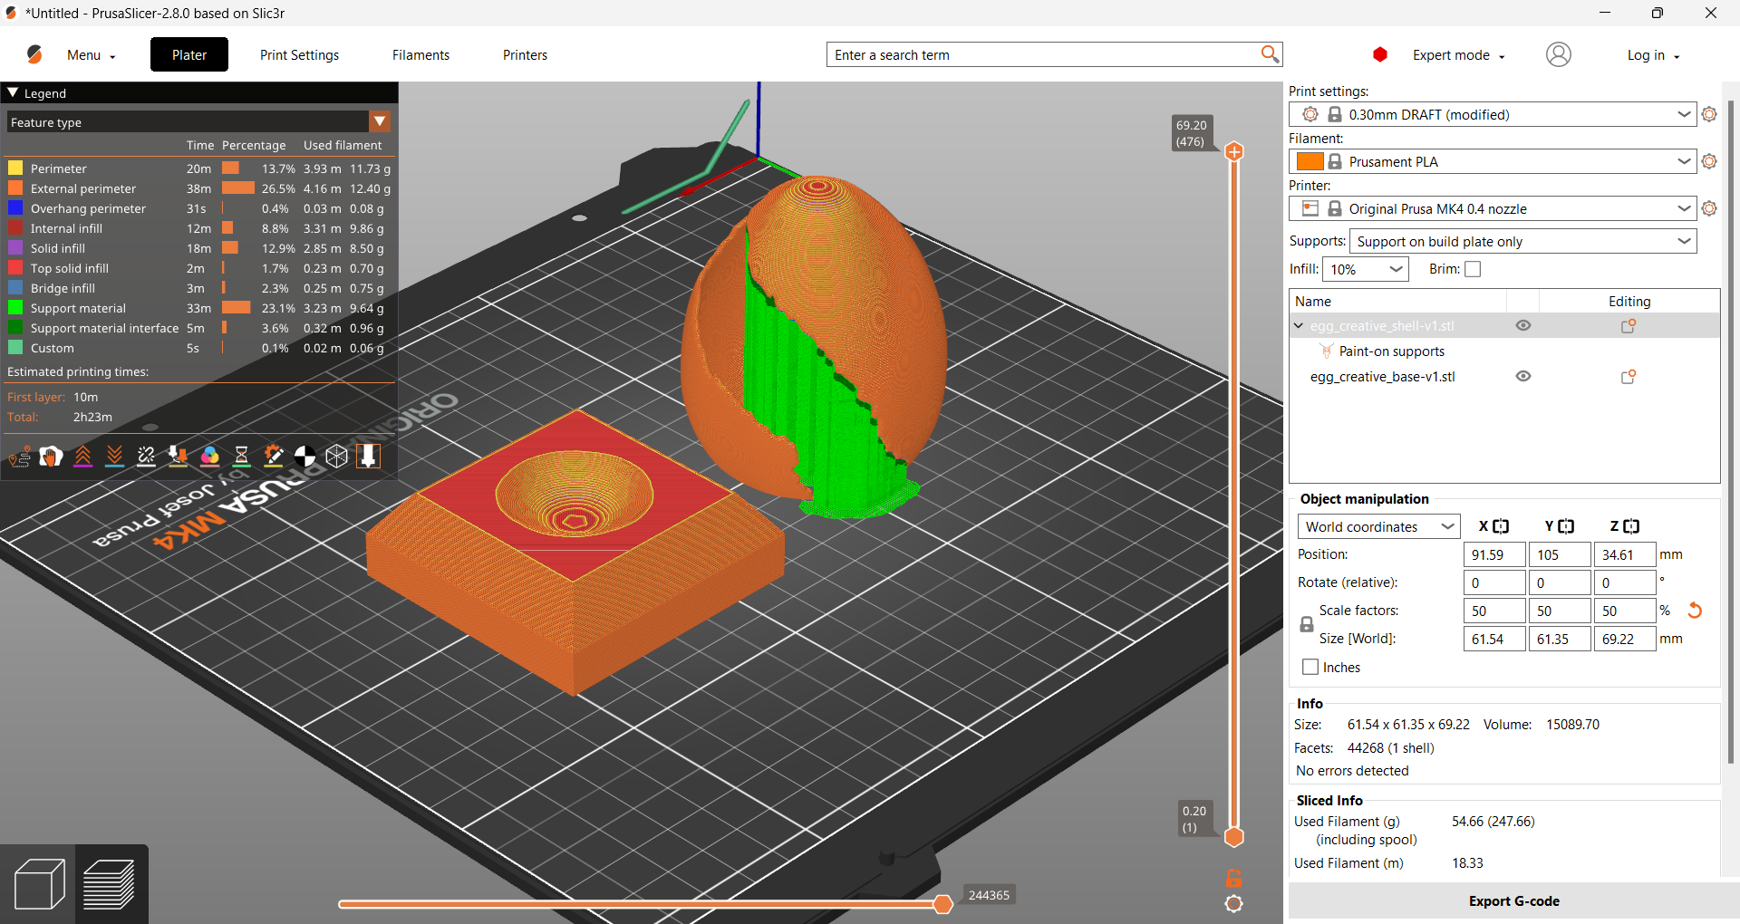Click reset scale arrow icon
This screenshot has width=1740, height=924.
(1695, 611)
